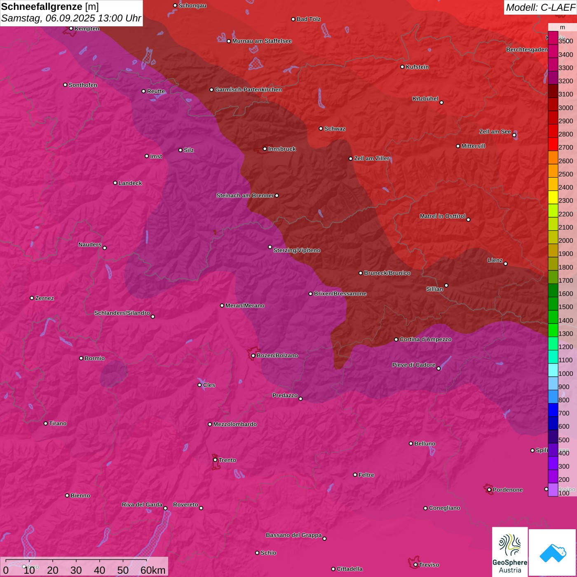Image resolution: width=577 pixels, height=577 pixels.
Task: Click the Bruneck/Brunico label
Action: click(x=387, y=273)
